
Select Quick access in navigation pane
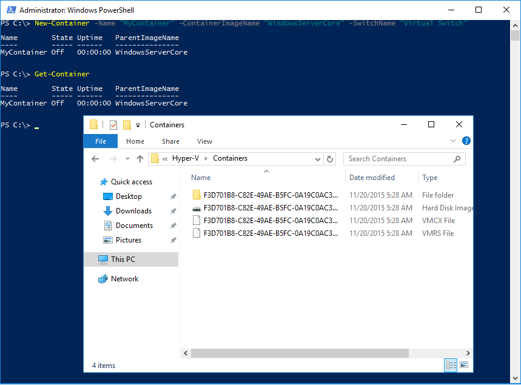tap(131, 182)
